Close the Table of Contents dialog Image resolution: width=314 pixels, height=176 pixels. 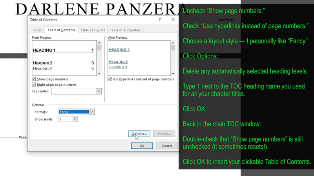[173, 20]
